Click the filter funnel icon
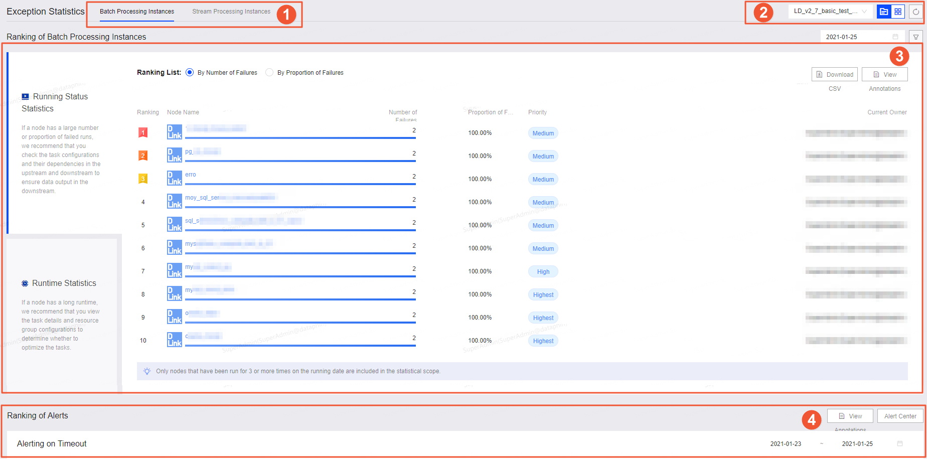 tap(916, 37)
